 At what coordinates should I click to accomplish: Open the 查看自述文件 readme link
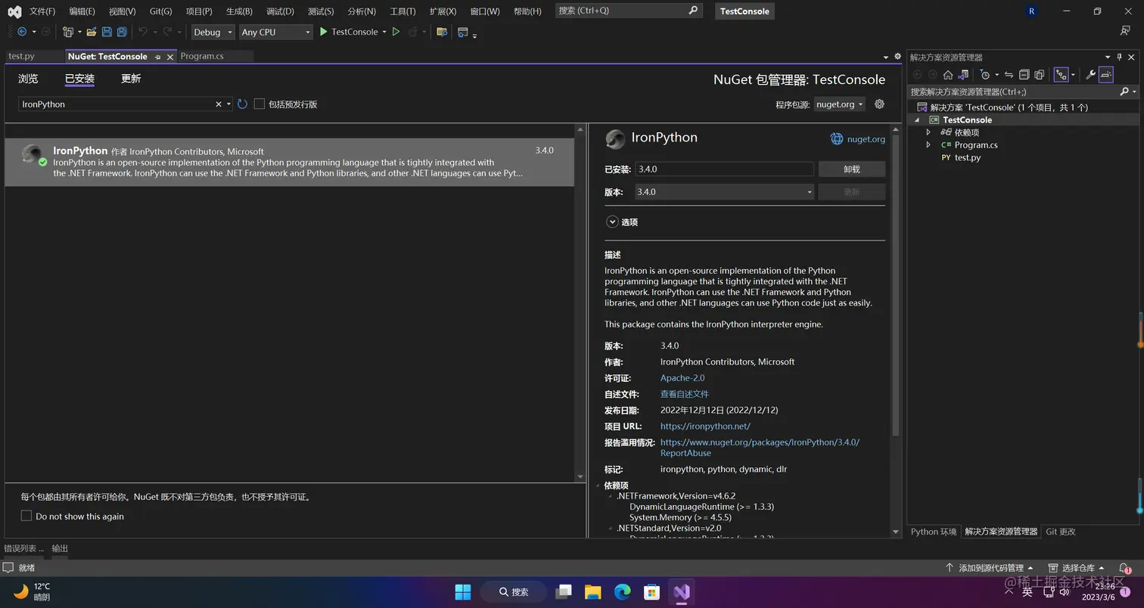(685, 394)
